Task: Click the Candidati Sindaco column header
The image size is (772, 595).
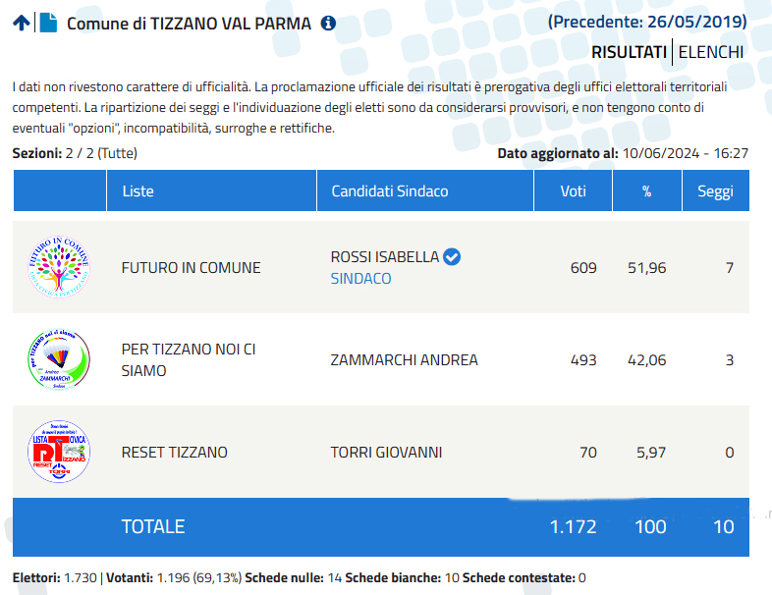Action: [x=425, y=190]
